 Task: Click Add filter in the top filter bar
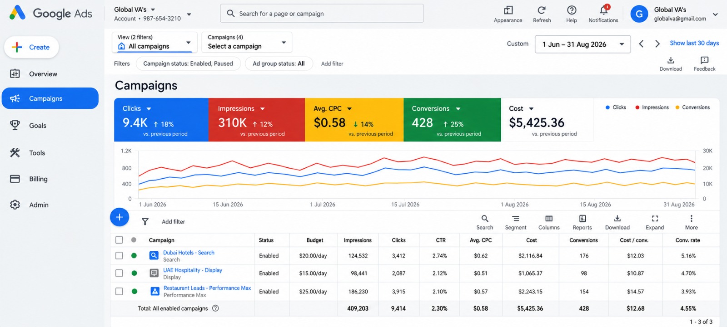click(332, 64)
